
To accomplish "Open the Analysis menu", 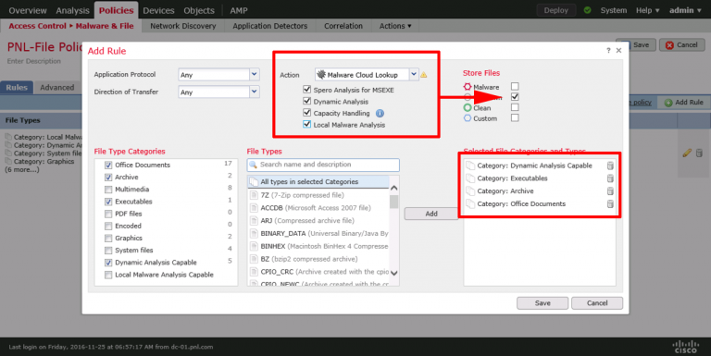I will pyautogui.click(x=72, y=10).
